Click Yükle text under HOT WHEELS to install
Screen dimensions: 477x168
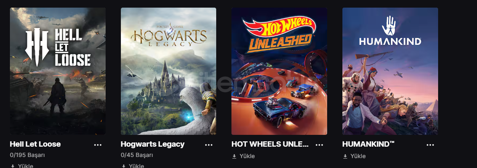247,156
